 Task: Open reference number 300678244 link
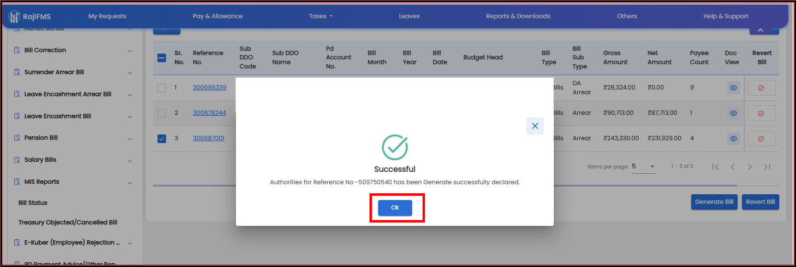[x=209, y=113]
